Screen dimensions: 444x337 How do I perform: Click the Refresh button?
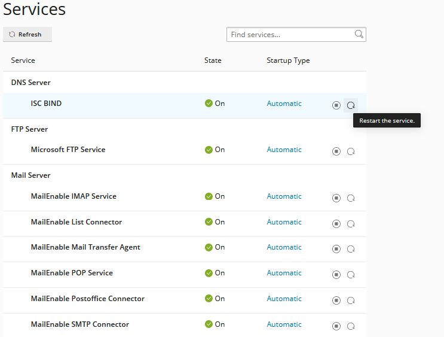(27, 35)
